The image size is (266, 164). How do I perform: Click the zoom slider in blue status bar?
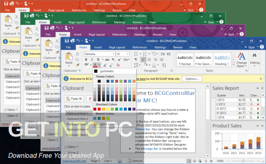point(243,161)
